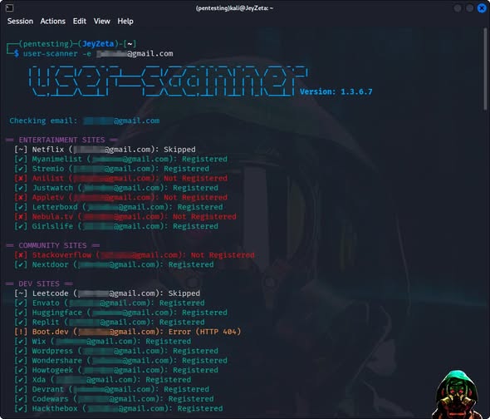
Task: Click the Girlslife Registered line
Action: coord(116,226)
